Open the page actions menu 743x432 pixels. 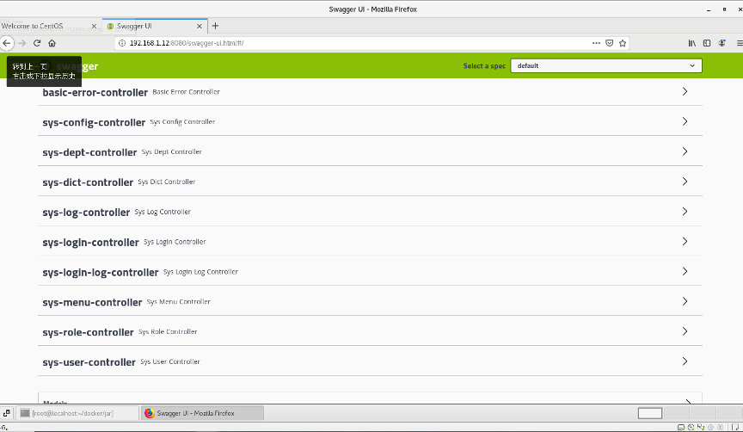(596, 43)
